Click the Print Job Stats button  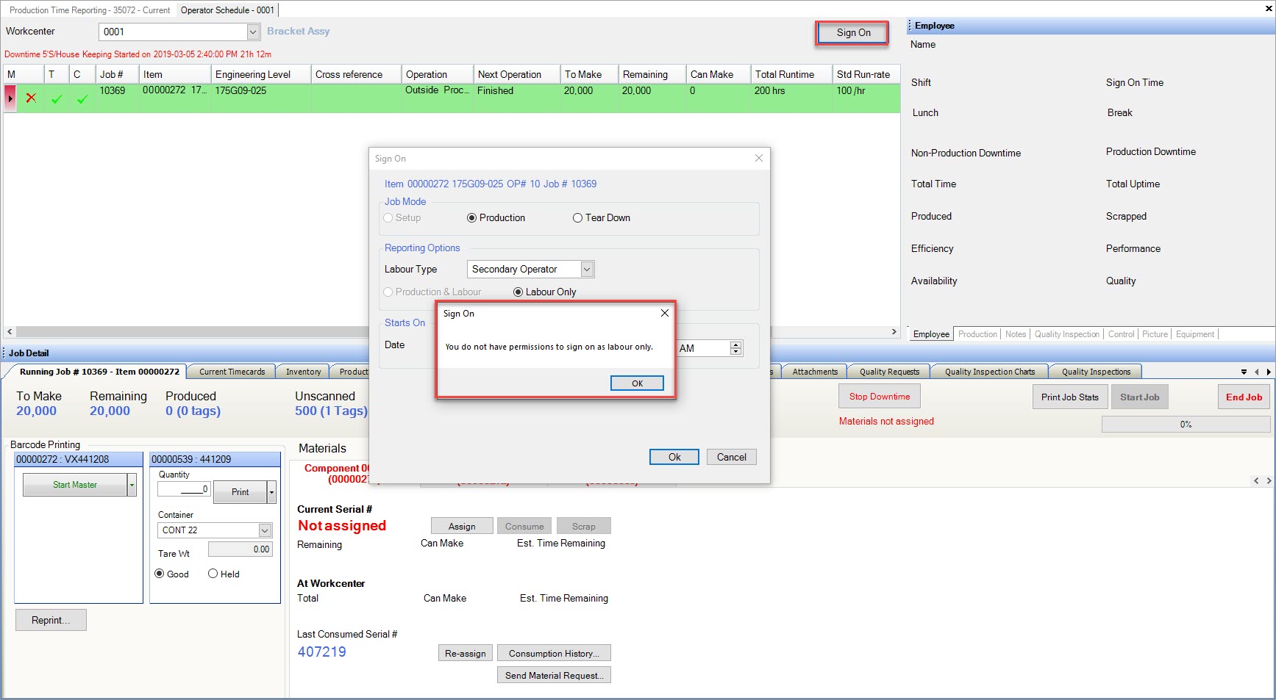(x=1070, y=397)
